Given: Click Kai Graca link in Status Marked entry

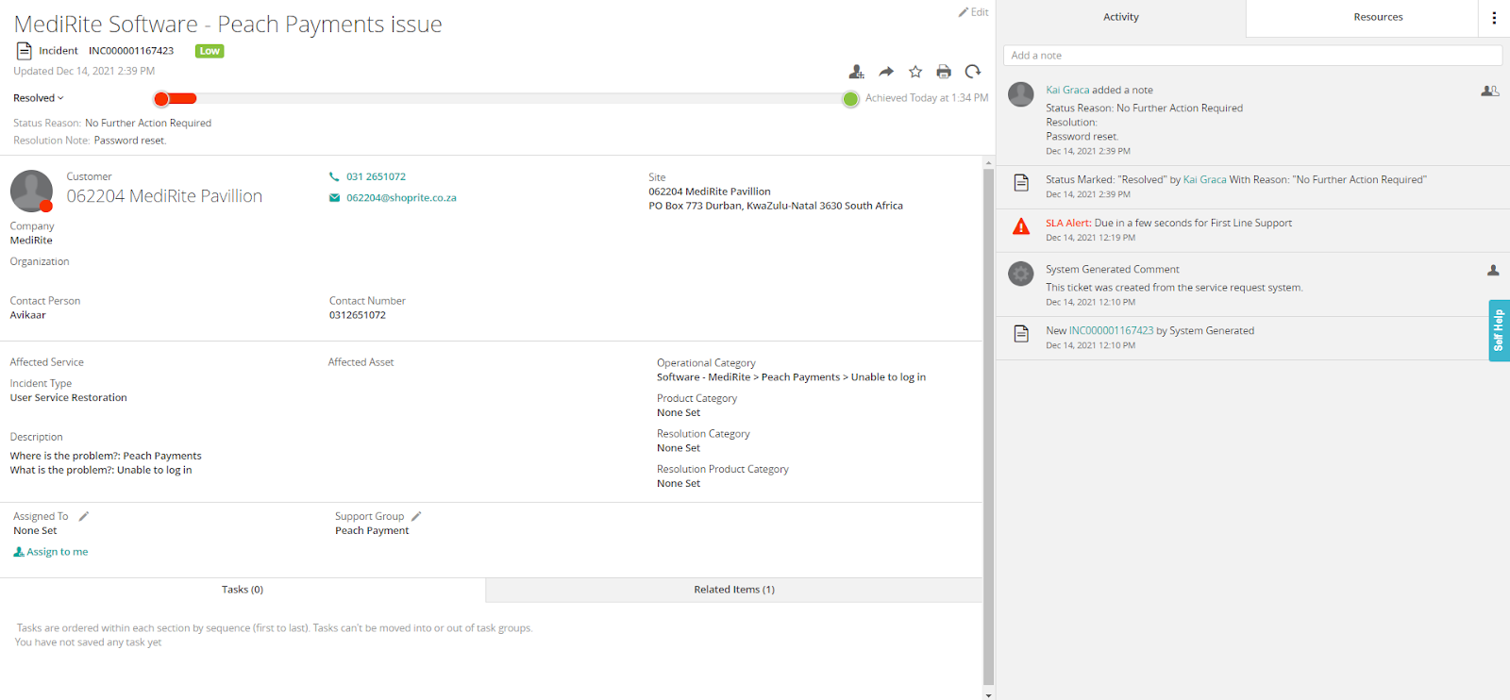Looking at the screenshot, I should coord(1205,179).
